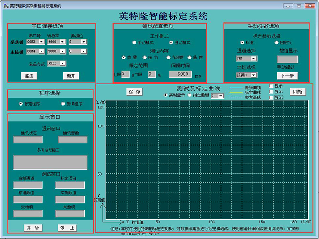Choose the 指定通道 display option
Viewport: 319px width, 239px height.
[190, 96]
